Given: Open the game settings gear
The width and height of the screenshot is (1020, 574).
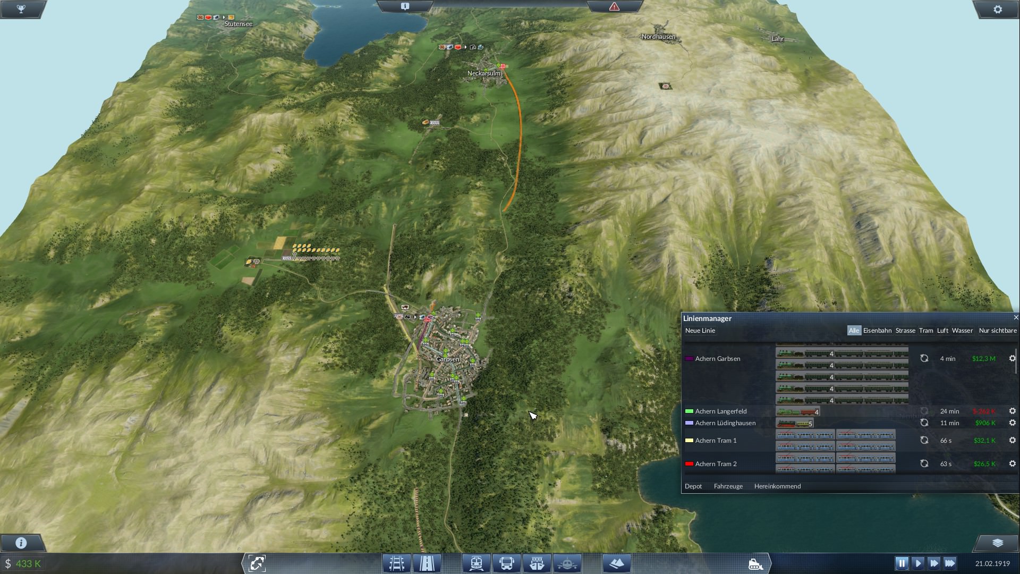Looking at the screenshot, I should point(998,9).
